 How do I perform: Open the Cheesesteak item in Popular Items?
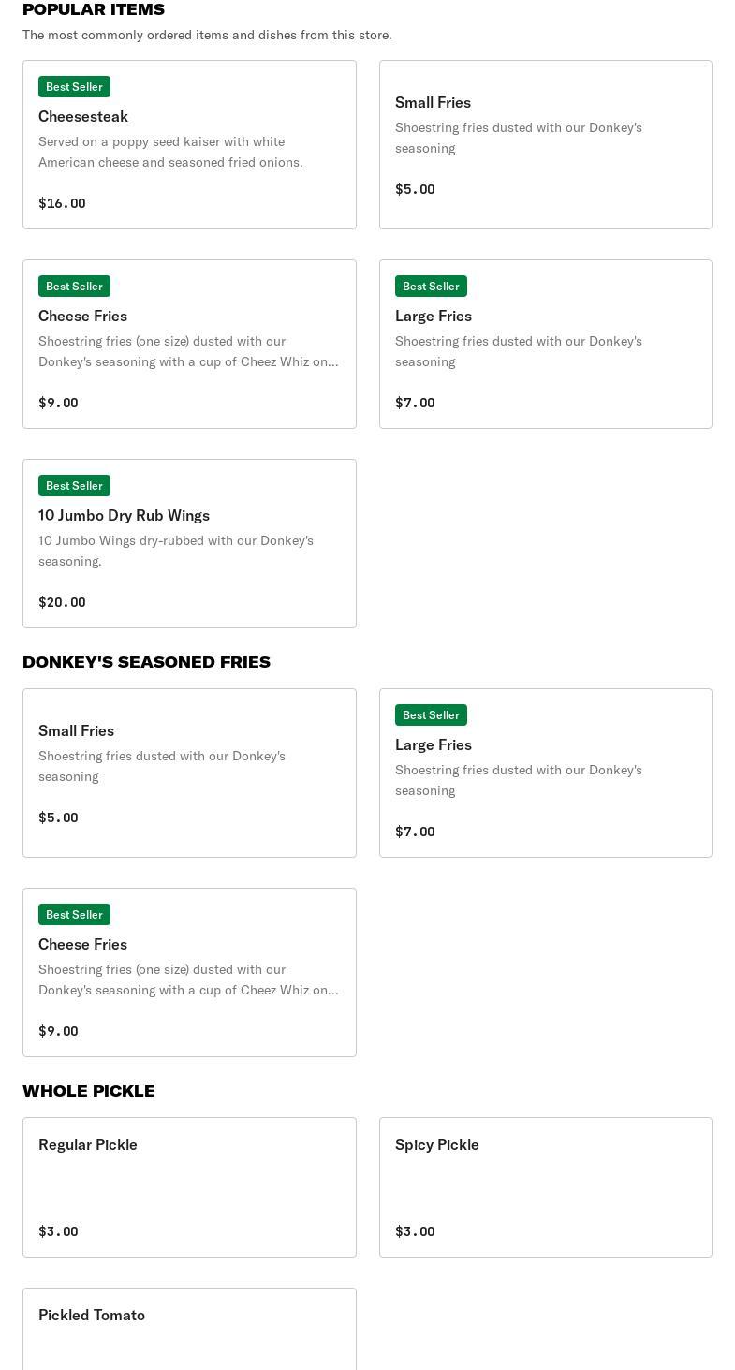point(189,144)
